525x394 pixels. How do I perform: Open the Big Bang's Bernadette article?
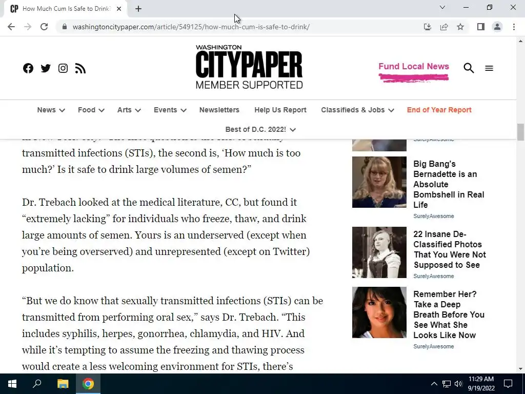pos(449,184)
